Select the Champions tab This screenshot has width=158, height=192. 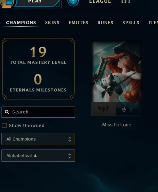click(21, 23)
